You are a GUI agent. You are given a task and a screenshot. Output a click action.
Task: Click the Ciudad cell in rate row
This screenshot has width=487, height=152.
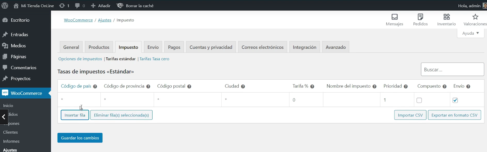pyautogui.click(x=255, y=100)
